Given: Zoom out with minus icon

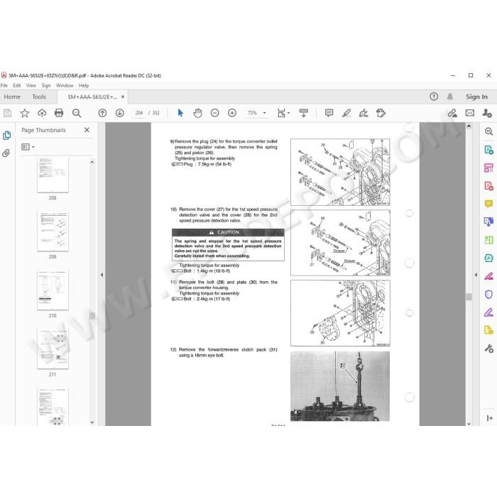Looking at the screenshot, I should 215,113.
